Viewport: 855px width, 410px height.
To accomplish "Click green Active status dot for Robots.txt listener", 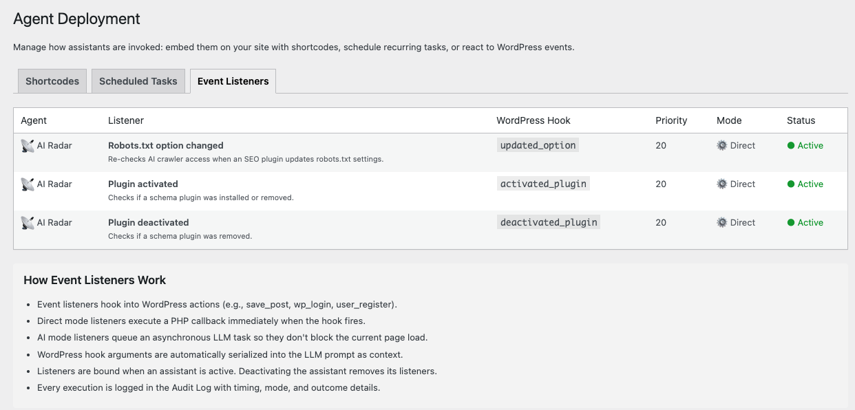I will [791, 146].
